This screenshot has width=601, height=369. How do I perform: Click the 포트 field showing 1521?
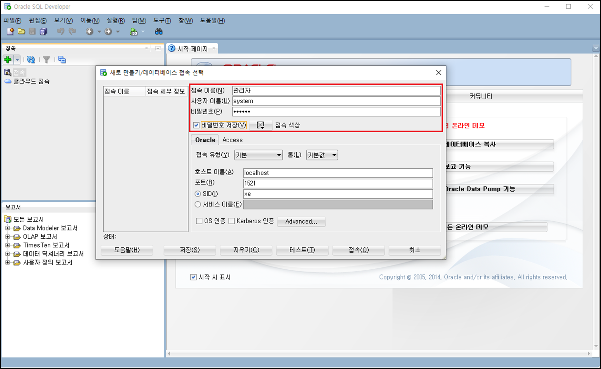pyautogui.click(x=338, y=183)
